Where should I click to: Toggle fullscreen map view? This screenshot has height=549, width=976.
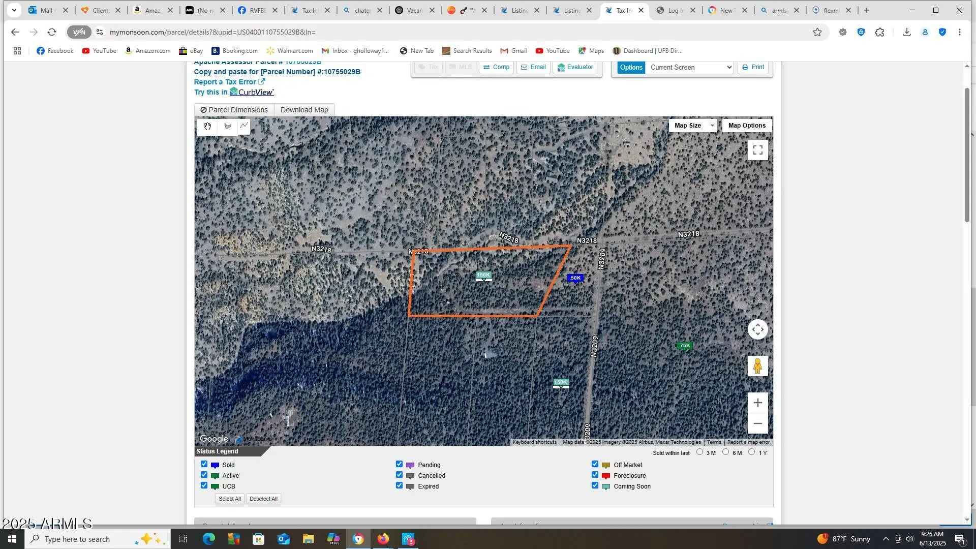tap(757, 150)
